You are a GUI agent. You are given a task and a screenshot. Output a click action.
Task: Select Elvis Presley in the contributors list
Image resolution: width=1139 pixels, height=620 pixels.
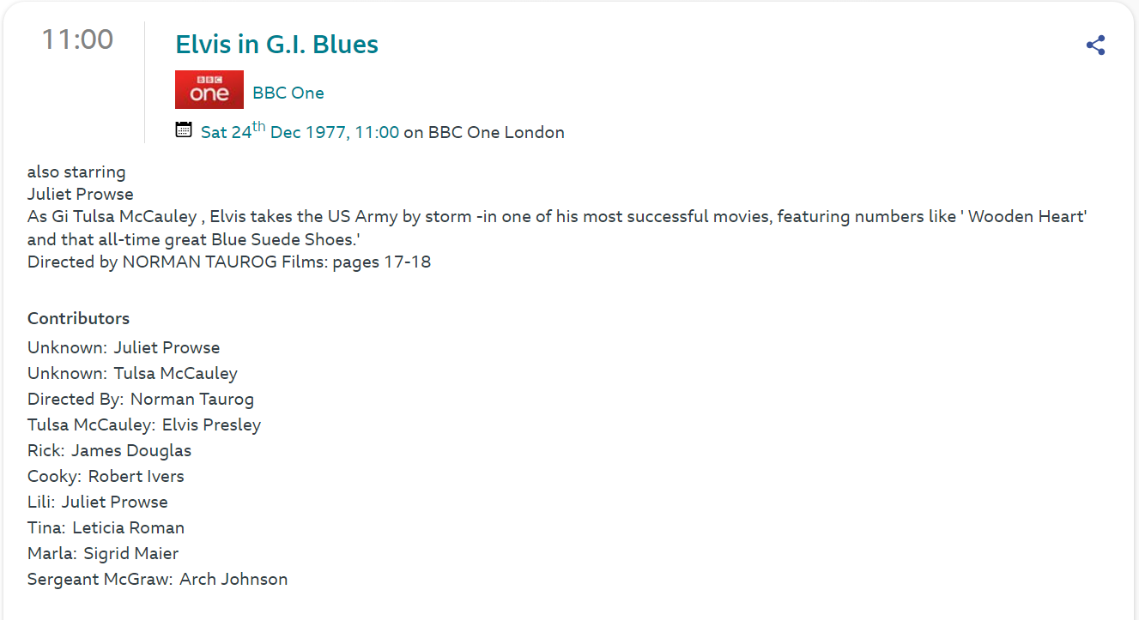point(211,424)
